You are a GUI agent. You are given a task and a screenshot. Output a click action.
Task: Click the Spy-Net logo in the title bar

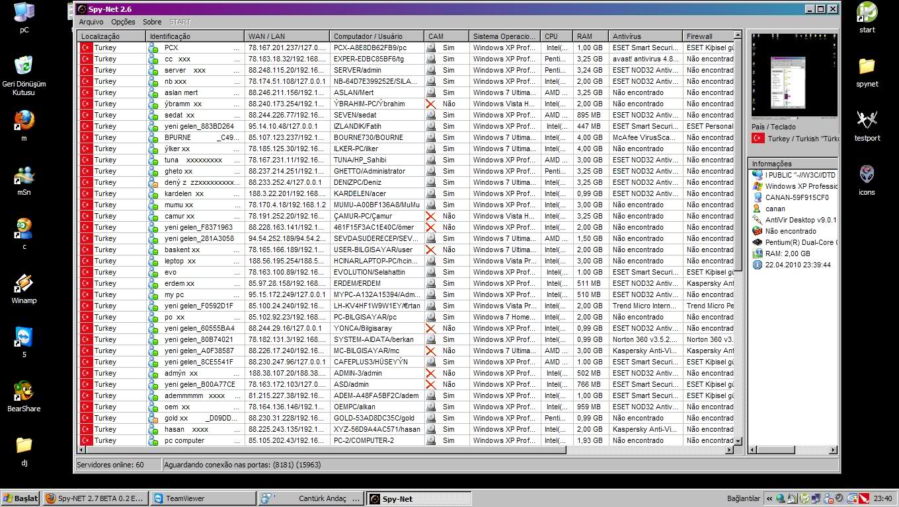(x=82, y=9)
